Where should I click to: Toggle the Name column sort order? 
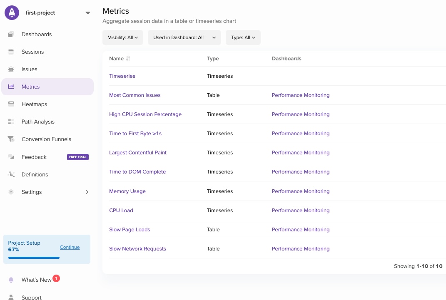[127, 59]
